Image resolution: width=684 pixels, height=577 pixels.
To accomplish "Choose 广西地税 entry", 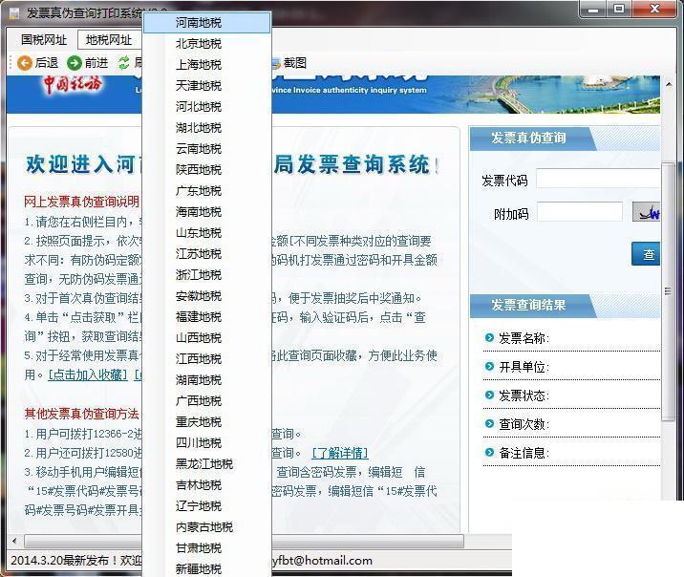I will tap(206, 401).
